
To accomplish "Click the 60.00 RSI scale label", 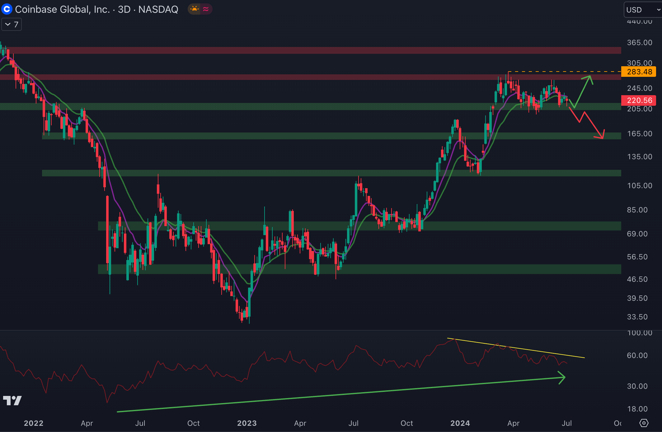I will [637, 355].
